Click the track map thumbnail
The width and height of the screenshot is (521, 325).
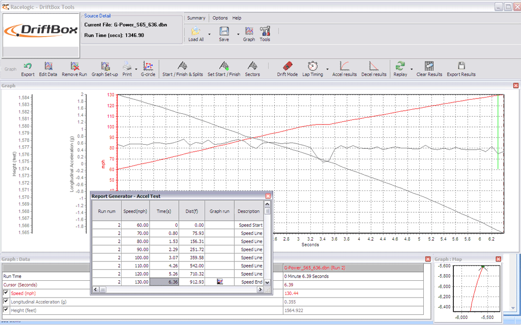(x=477, y=288)
